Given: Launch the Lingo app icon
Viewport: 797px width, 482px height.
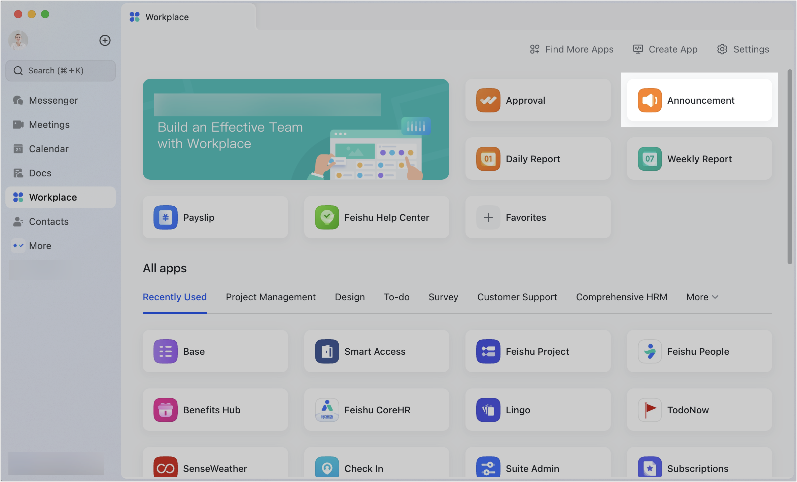Looking at the screenshot, I should pos(488,410).
